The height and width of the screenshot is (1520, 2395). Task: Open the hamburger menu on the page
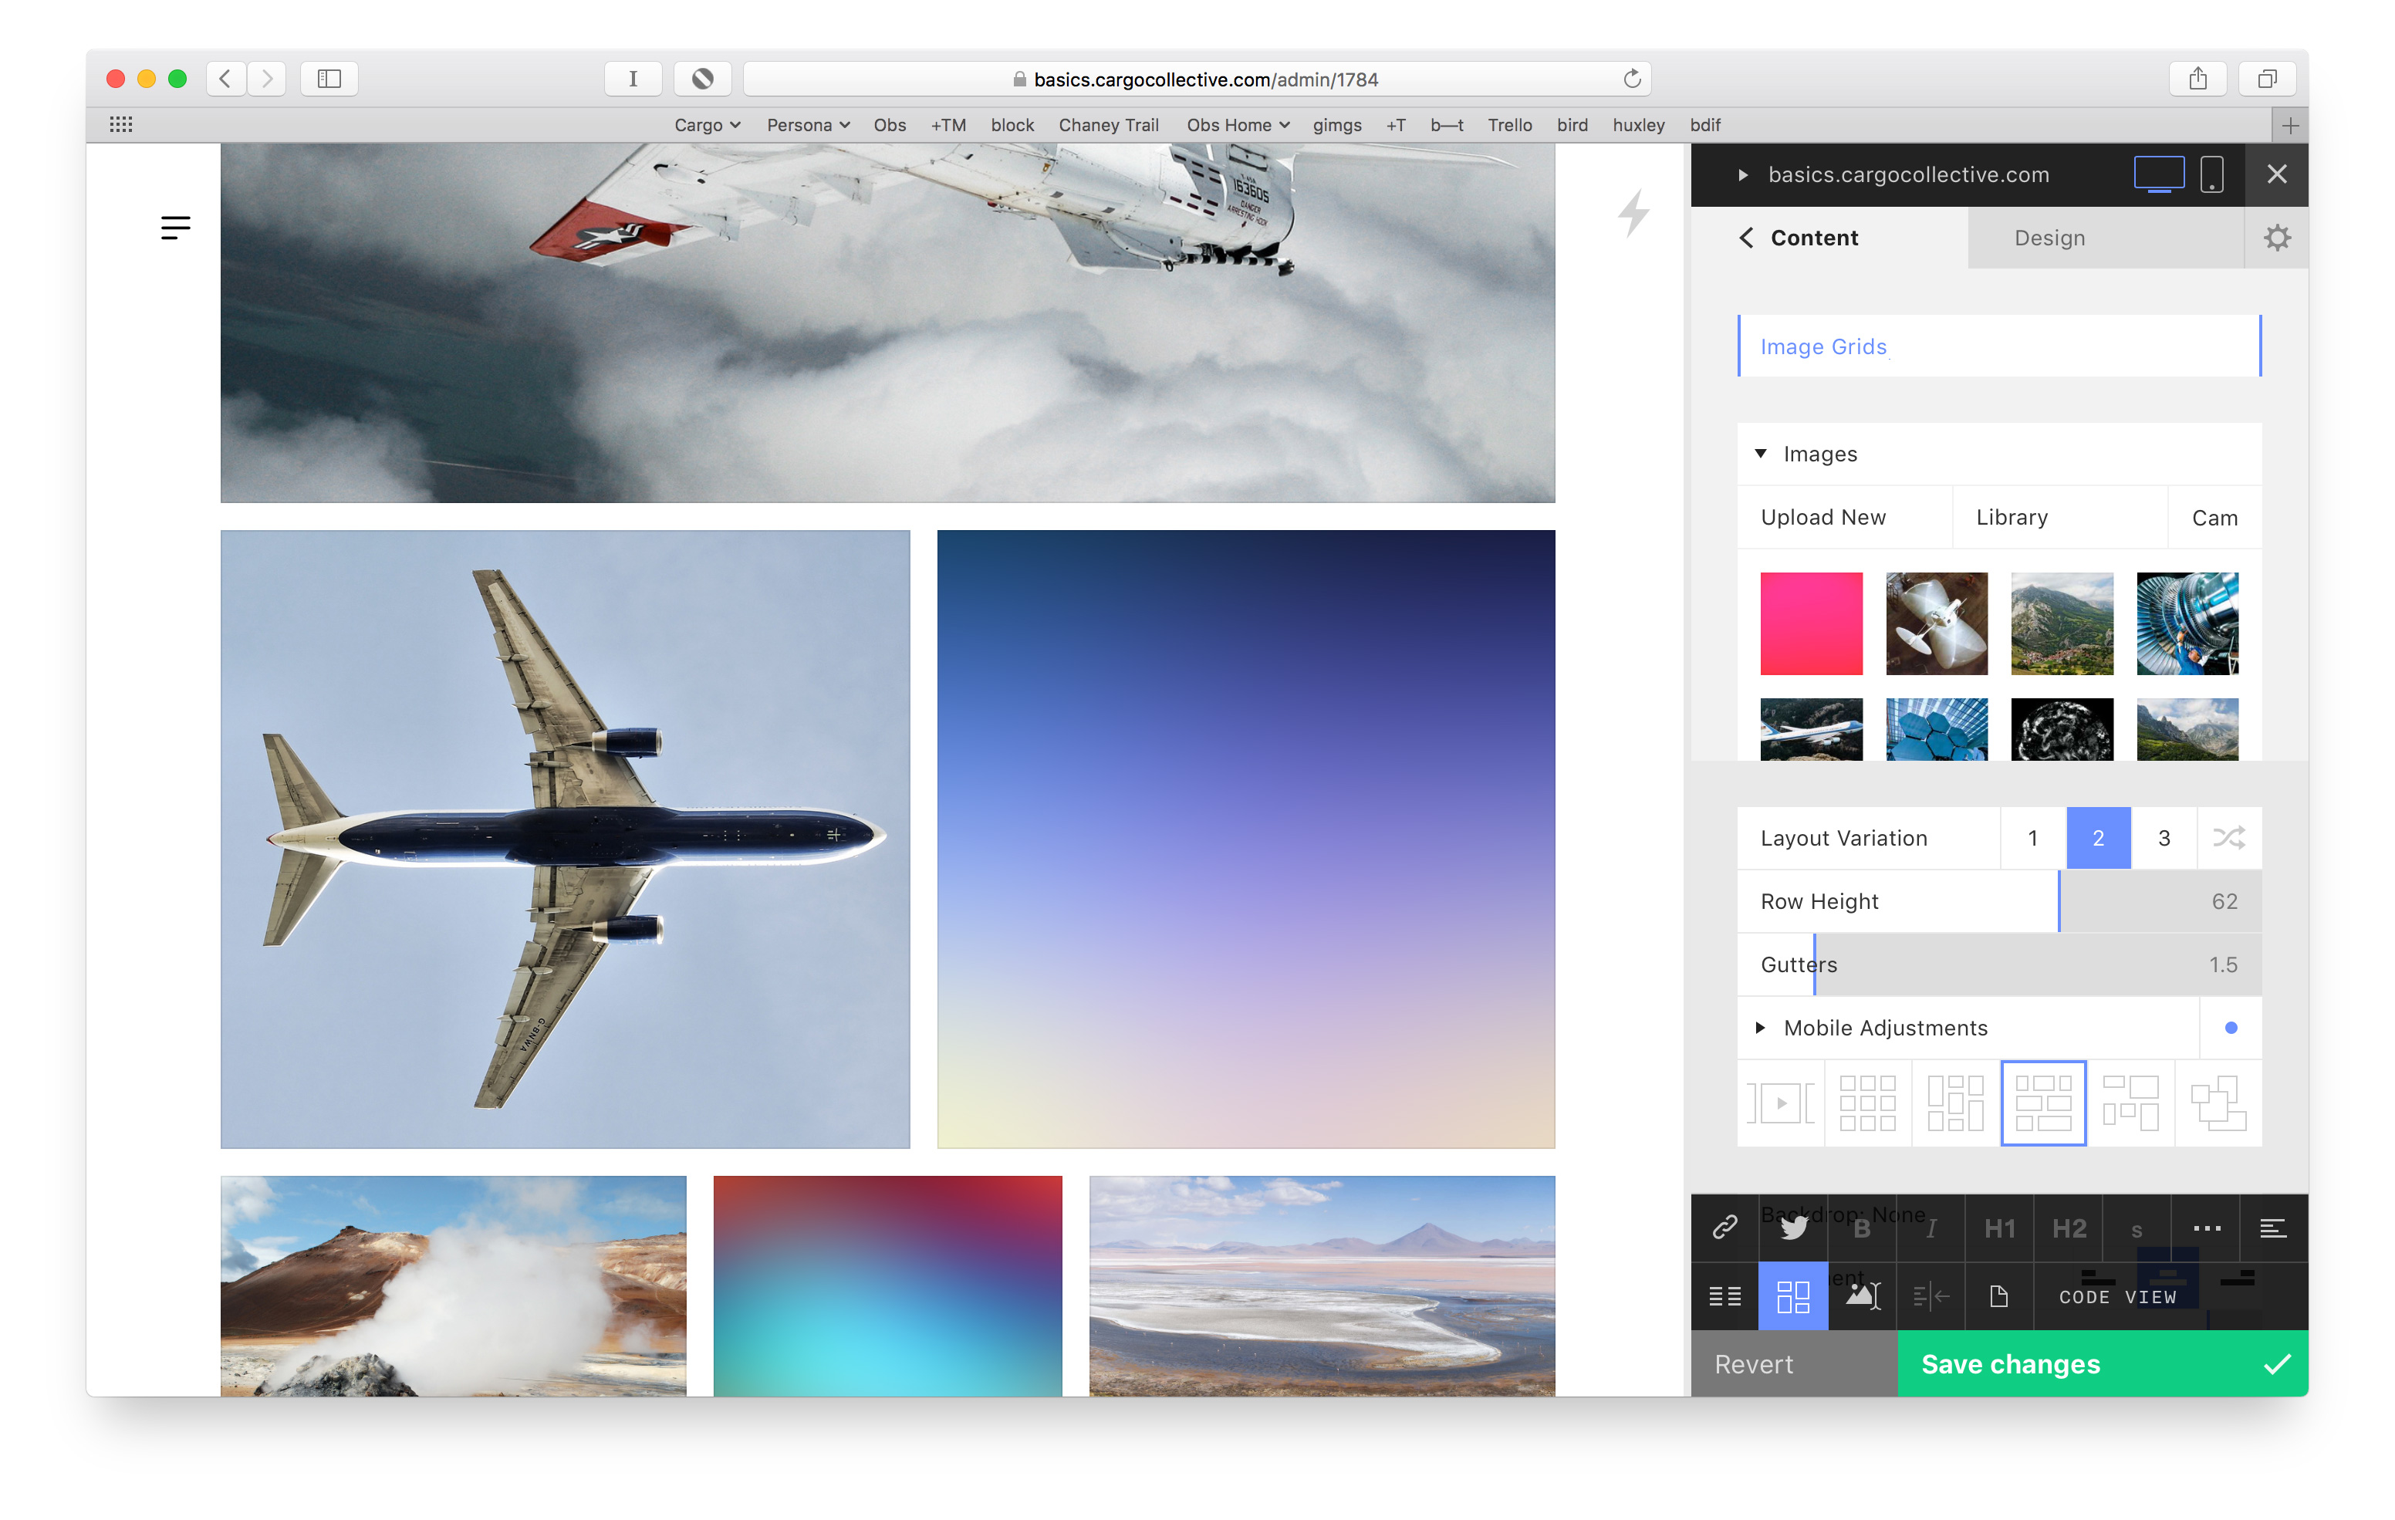(x=175, y=228)
